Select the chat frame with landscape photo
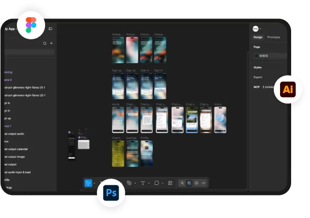Viewport: 310px width, 218px height. click(191, 120)
